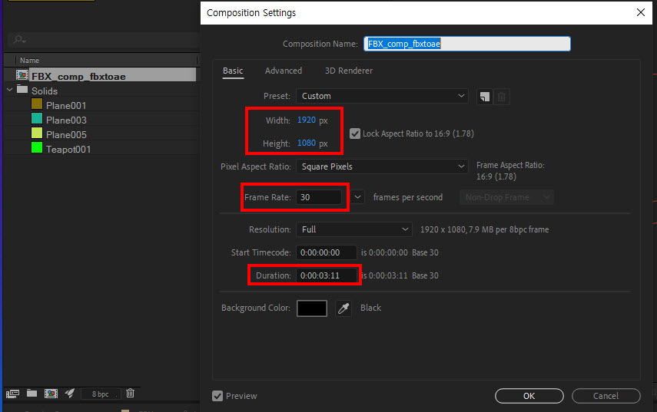Open the Non-Drop Frame dropdown

(x=506, y=197)
